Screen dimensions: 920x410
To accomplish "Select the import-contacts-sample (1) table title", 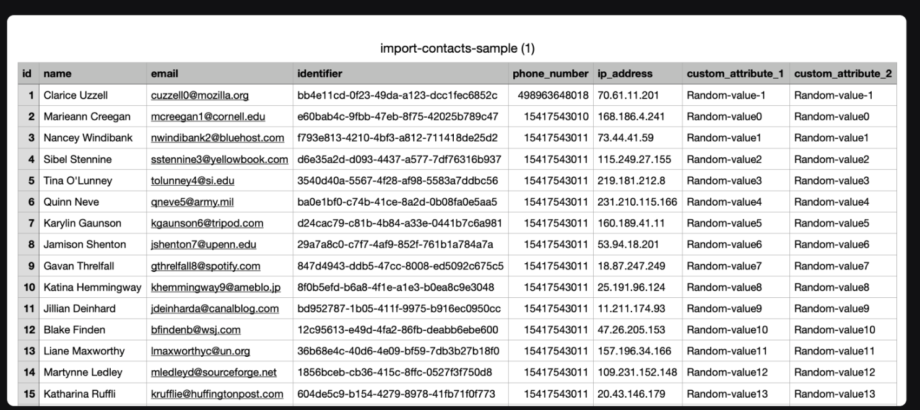I will [x=458, y=48].
